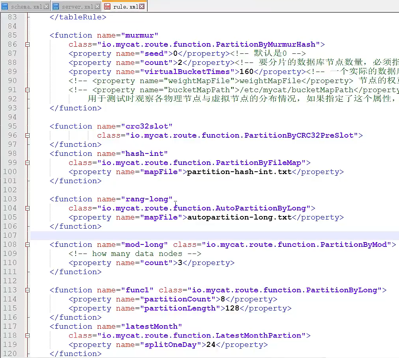This screenshot has width=399, height=358.
Task: Click "PartitionByLong" class on line 113
Action: click(342, 290)
